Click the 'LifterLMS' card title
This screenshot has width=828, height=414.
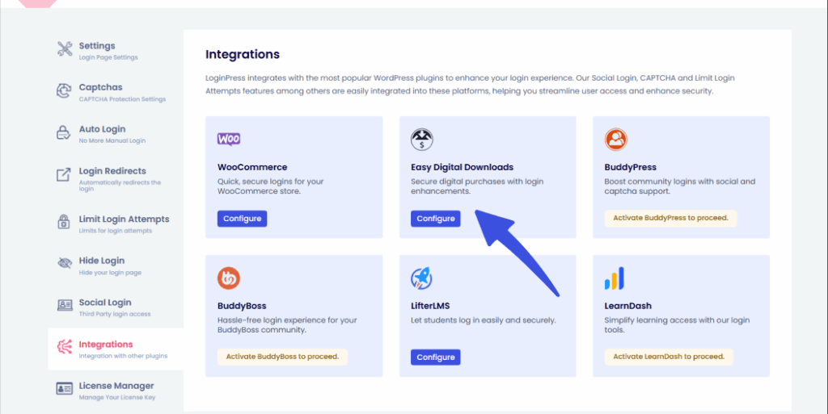pos(430,306)
